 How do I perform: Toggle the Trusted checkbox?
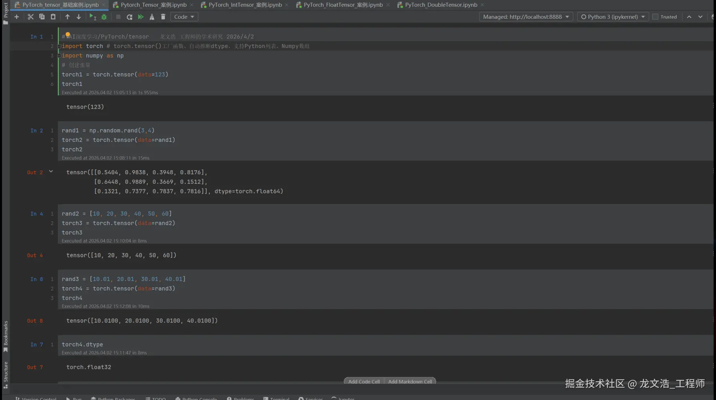[x=655, y=17]
